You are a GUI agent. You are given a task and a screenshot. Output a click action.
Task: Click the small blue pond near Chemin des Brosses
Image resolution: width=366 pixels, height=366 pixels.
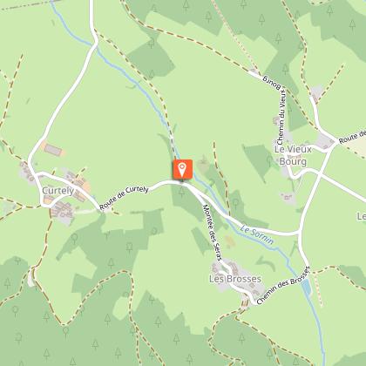(306, 287)
